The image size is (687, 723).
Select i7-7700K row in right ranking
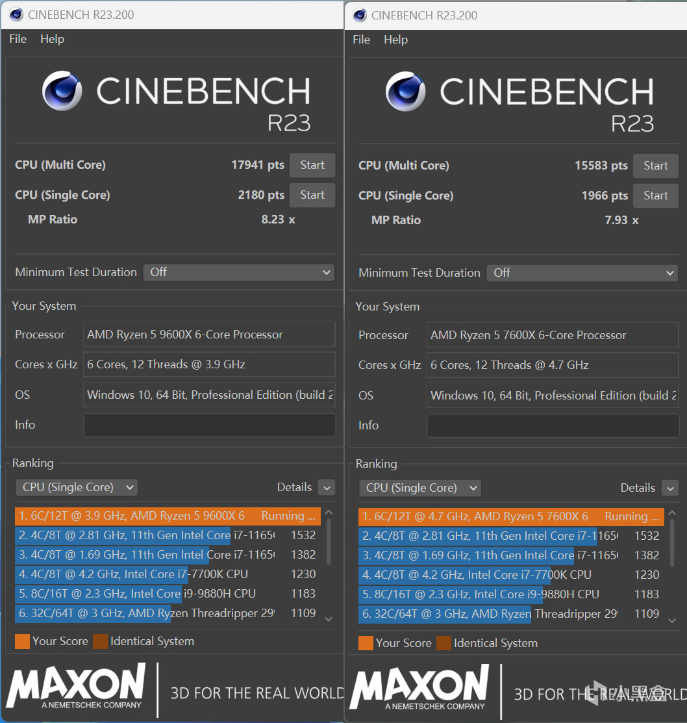511,575
